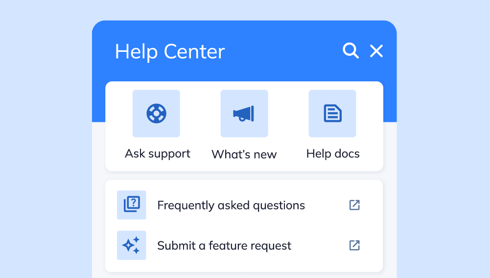Click the pale backdrop outside the widget
490x278 pixels.
point(44,140)
